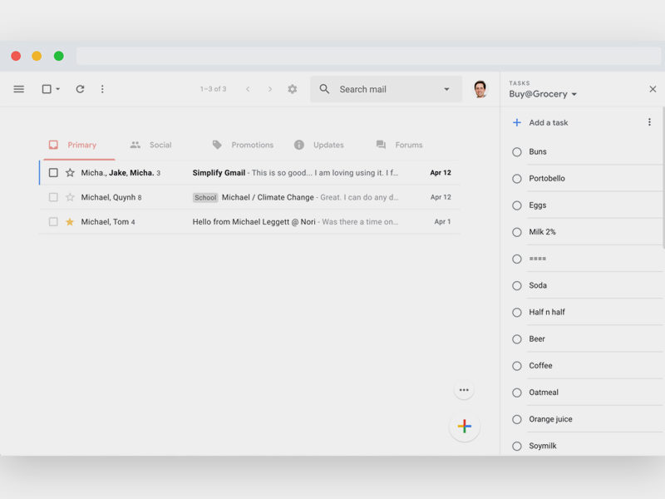Tick the checkbox for Michael, Quynh email
The image size is (665, 499).
(53, 197)
